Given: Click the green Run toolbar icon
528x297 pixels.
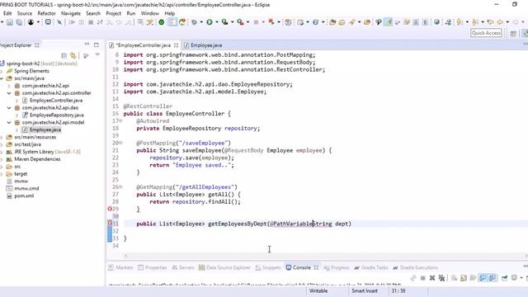Looking at the screenshot, I should point(210,22).
